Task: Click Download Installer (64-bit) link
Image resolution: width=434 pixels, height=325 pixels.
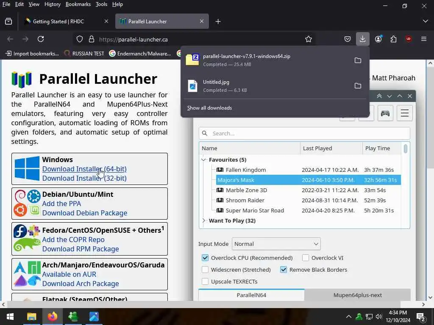Action: pos(84,169)
